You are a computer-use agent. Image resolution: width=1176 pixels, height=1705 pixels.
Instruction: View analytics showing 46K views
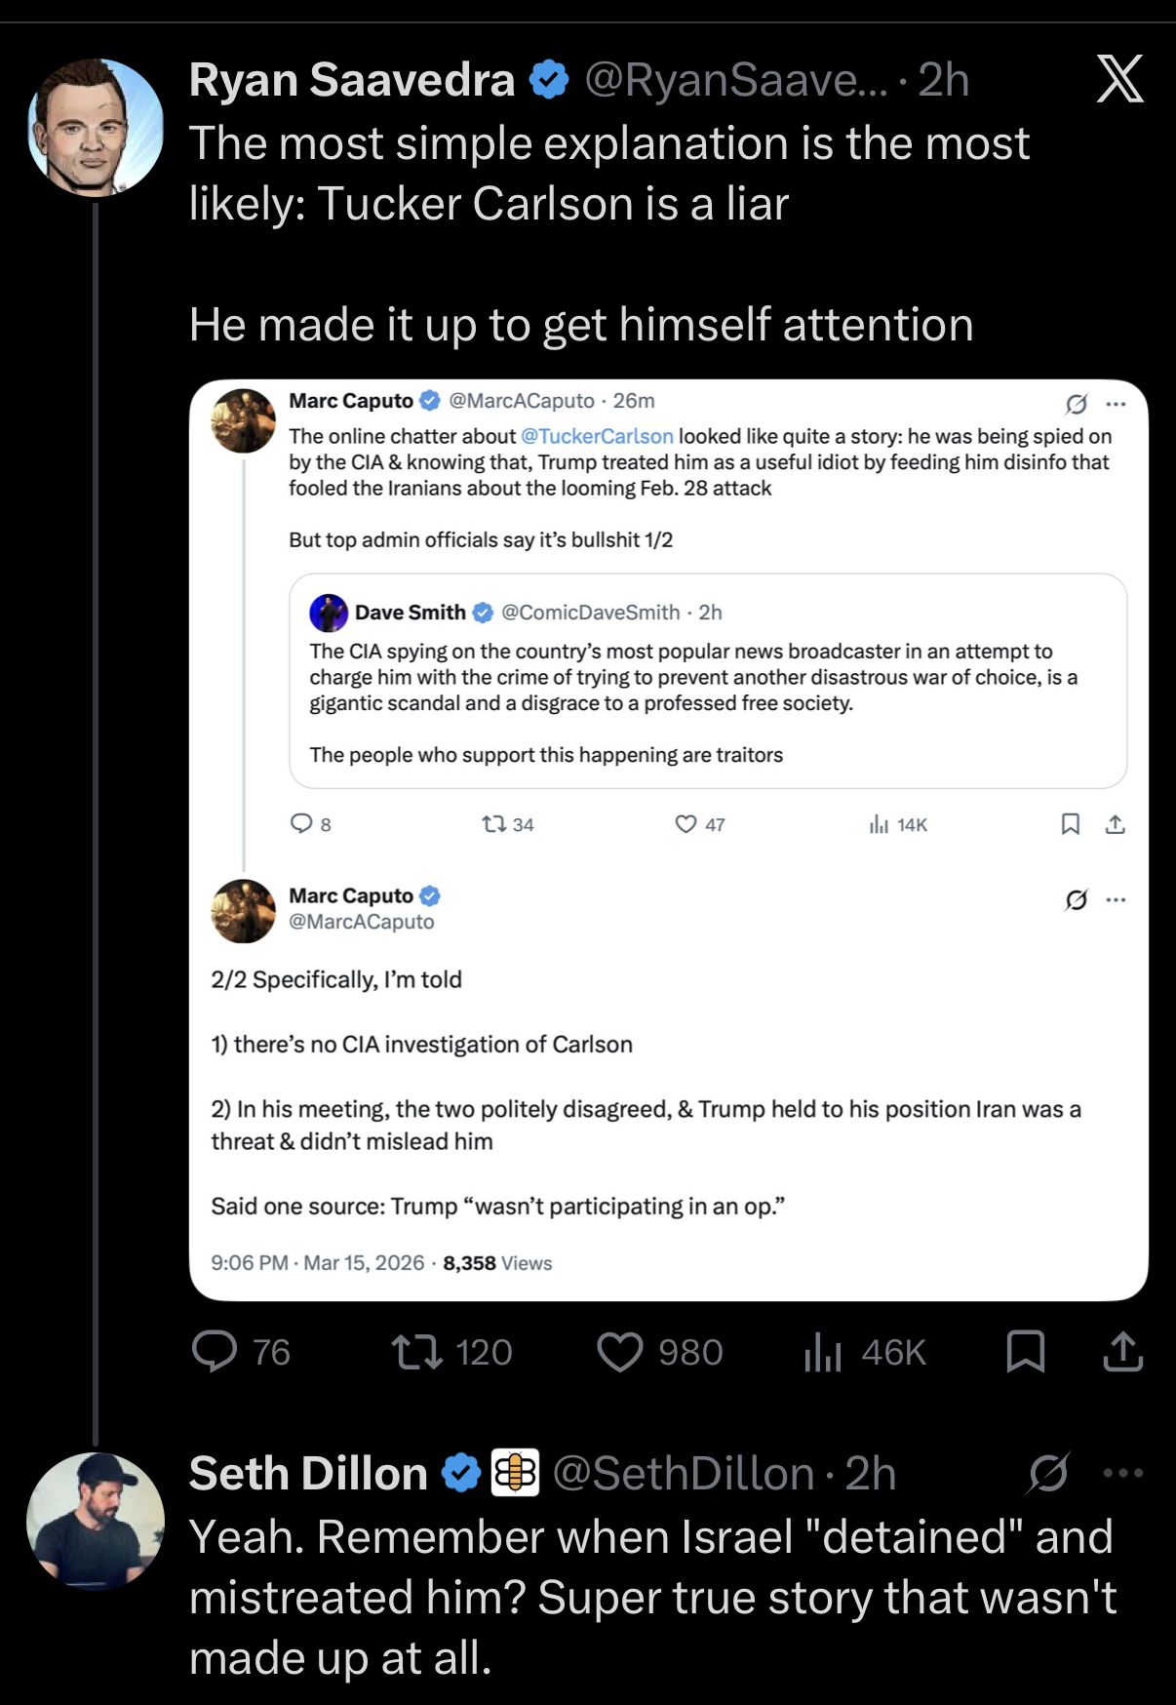823,1353
